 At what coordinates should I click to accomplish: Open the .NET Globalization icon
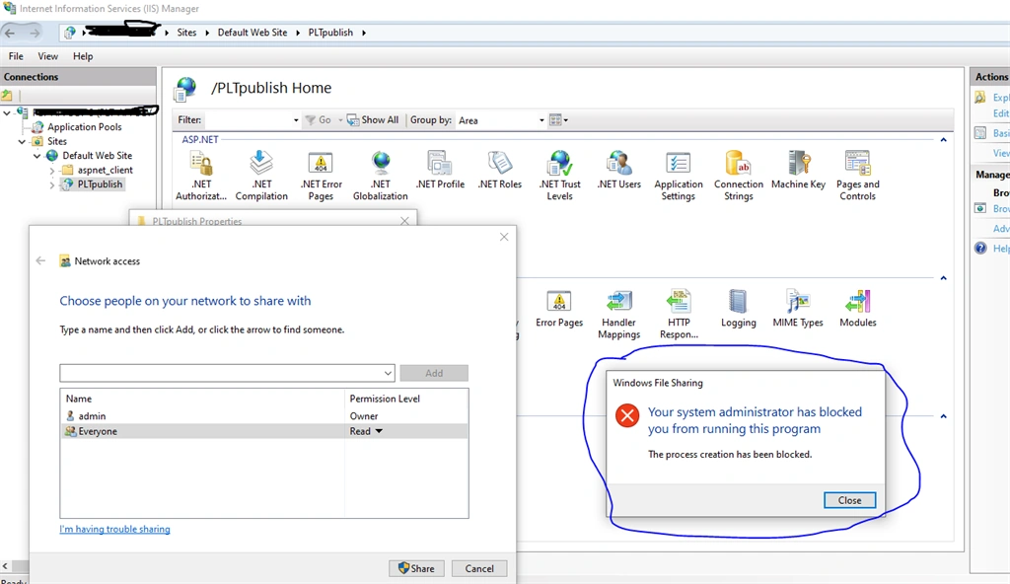(380, 176)
